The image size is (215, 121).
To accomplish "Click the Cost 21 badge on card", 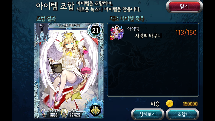I will point(95,30).
